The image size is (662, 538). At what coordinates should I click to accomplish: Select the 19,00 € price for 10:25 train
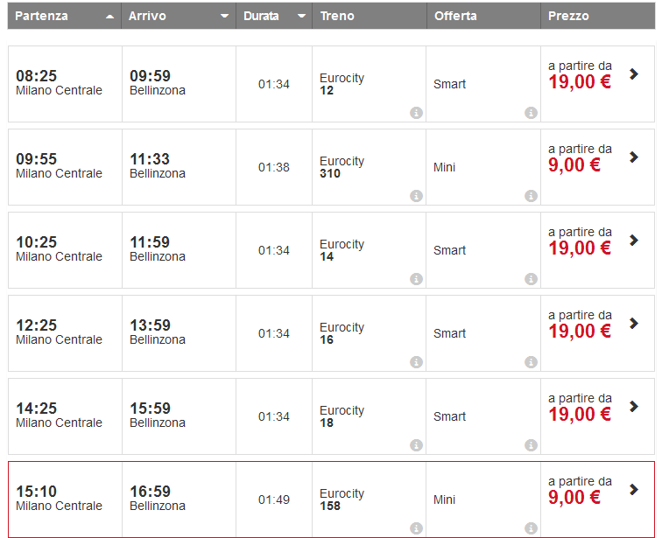coord(580,248)
